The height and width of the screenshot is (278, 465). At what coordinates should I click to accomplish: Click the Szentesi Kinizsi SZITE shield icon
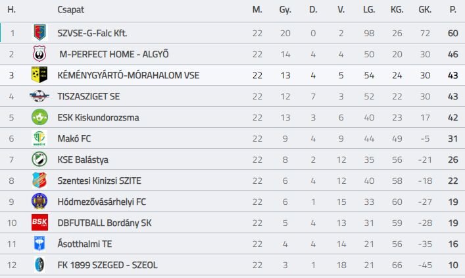coord(39,181)
